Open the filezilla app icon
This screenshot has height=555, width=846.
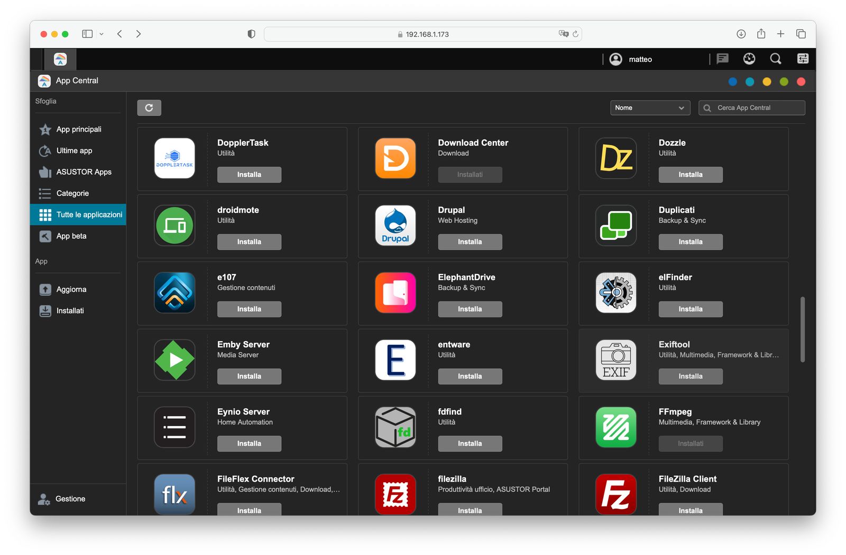(x=396, y=494)
